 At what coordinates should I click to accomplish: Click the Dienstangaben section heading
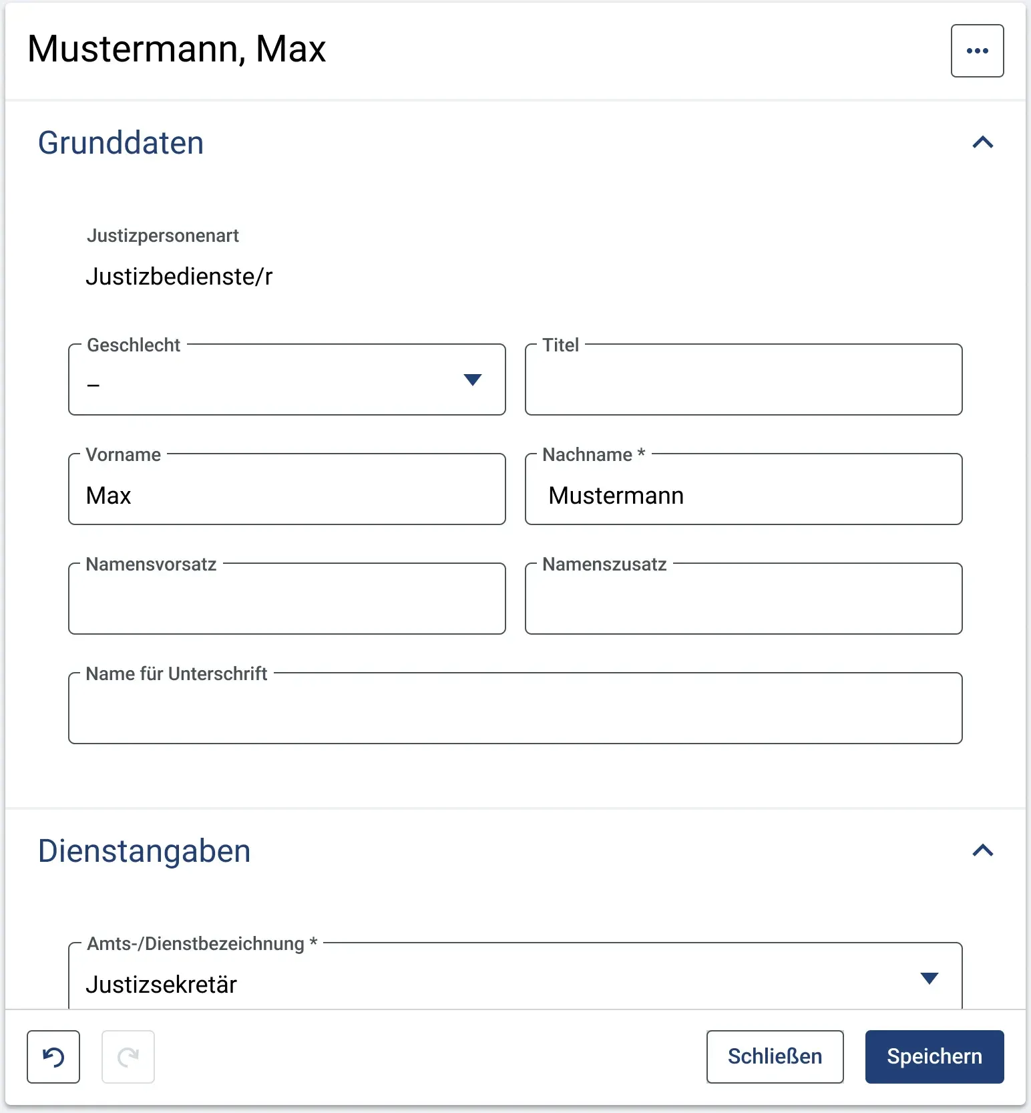(x=144, y=851)
